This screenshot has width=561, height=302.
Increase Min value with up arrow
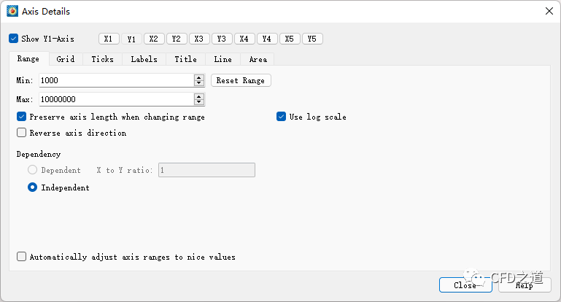pyautogui.click(x=198, y=77)
